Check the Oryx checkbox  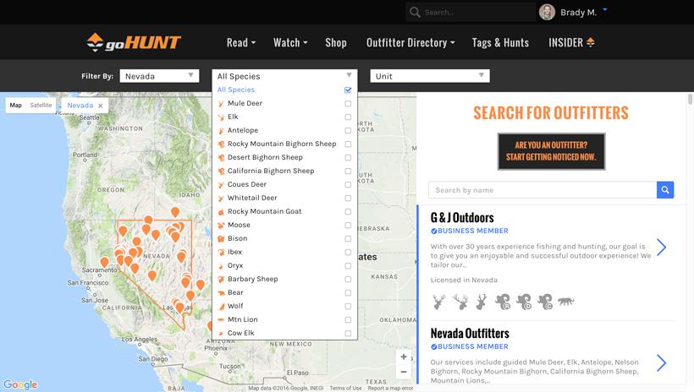pyautogui.click(x=348, y=265)
